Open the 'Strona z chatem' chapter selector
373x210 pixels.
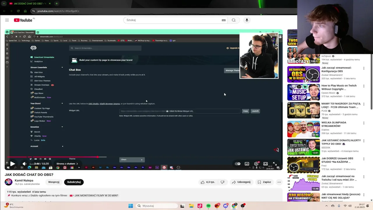(67, 164)
